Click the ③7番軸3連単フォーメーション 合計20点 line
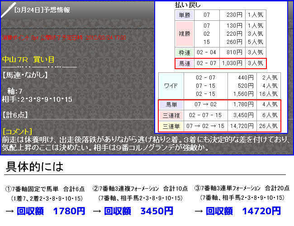 coord(242,188)
